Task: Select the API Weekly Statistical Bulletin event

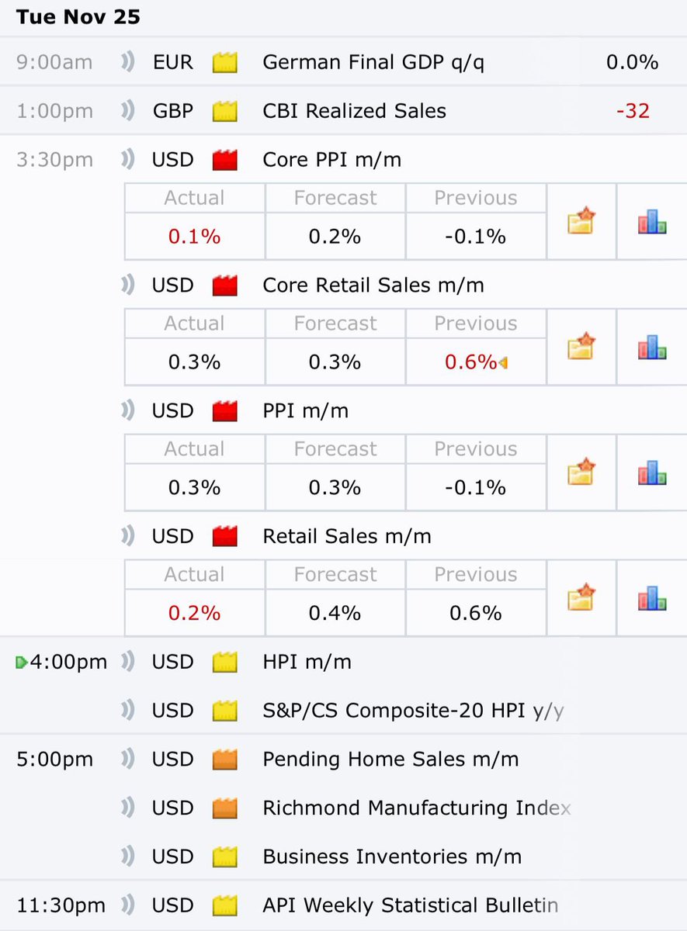Action: pos(411,905)
